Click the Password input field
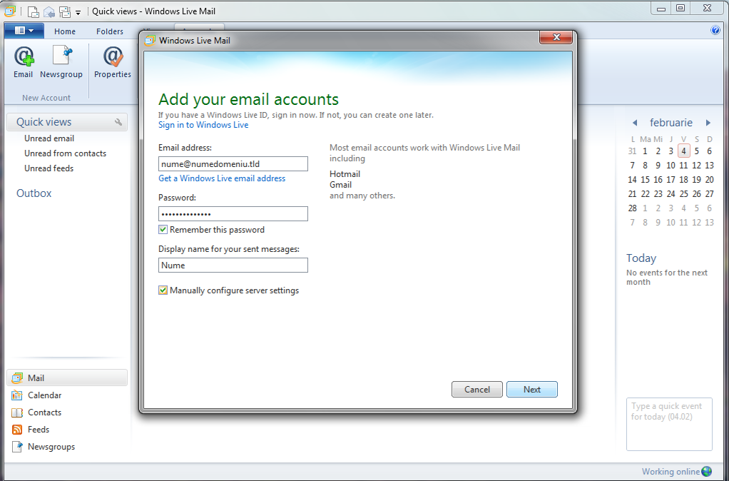 [233, 214]
